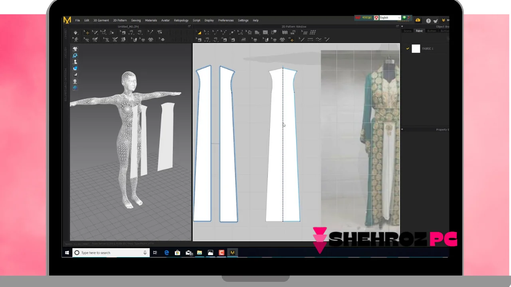Choose Segment Sewing in the 2D toolbar
The height and width of the screenshot is (287, 511).
point(207,39)
